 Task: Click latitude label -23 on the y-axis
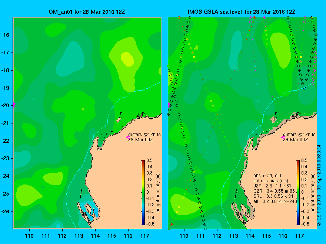click(6, 158)
